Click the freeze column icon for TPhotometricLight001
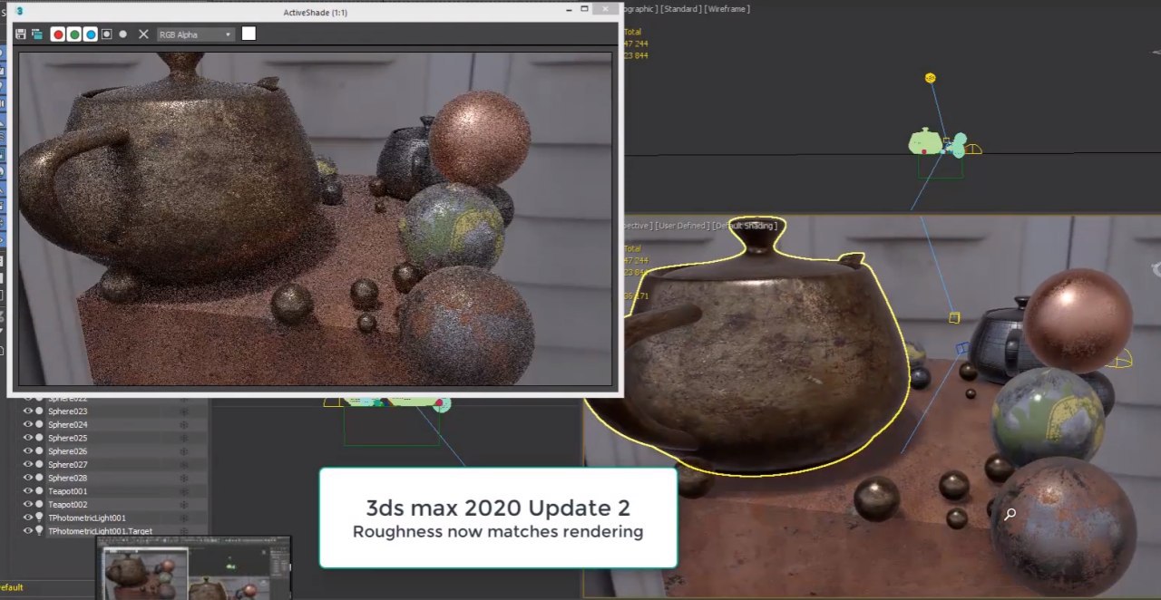Image resolution: width=1161 pixels, height=600 pixels. (x=184, y=518)
